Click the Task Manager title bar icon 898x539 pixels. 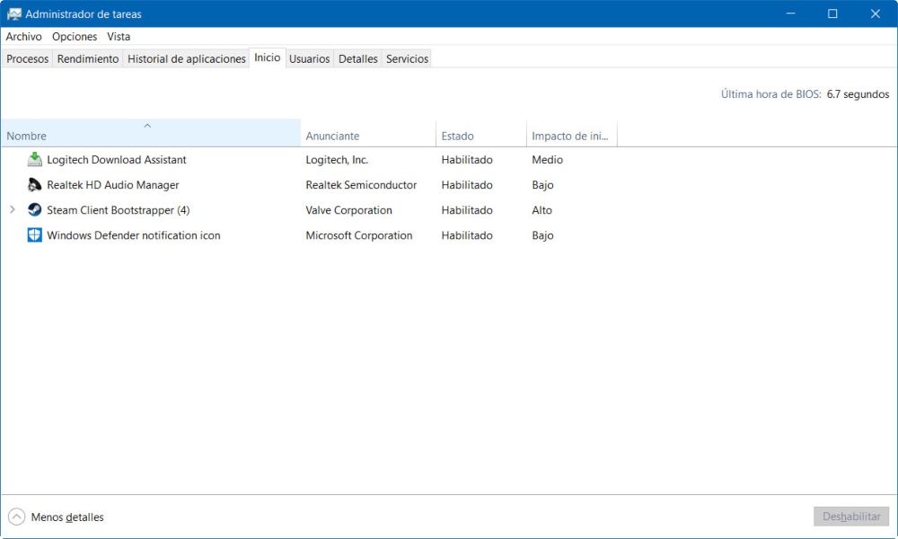pyautogui.click(x=13, y=13)
